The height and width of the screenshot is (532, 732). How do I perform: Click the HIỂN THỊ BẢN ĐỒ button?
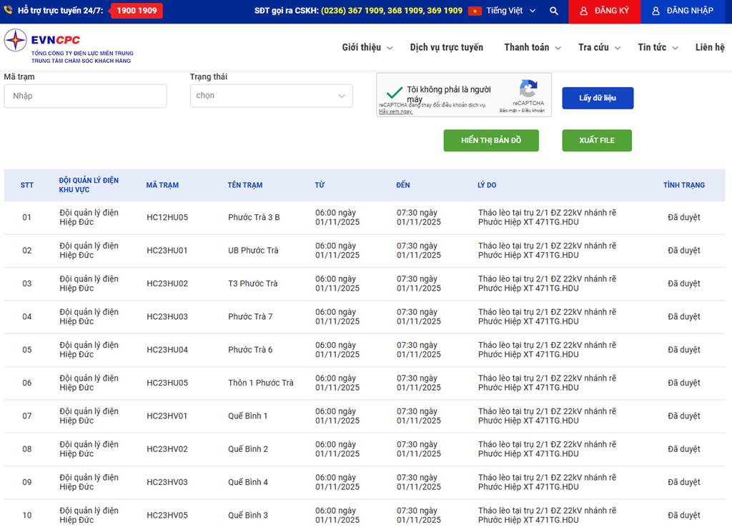click(491, 141)
